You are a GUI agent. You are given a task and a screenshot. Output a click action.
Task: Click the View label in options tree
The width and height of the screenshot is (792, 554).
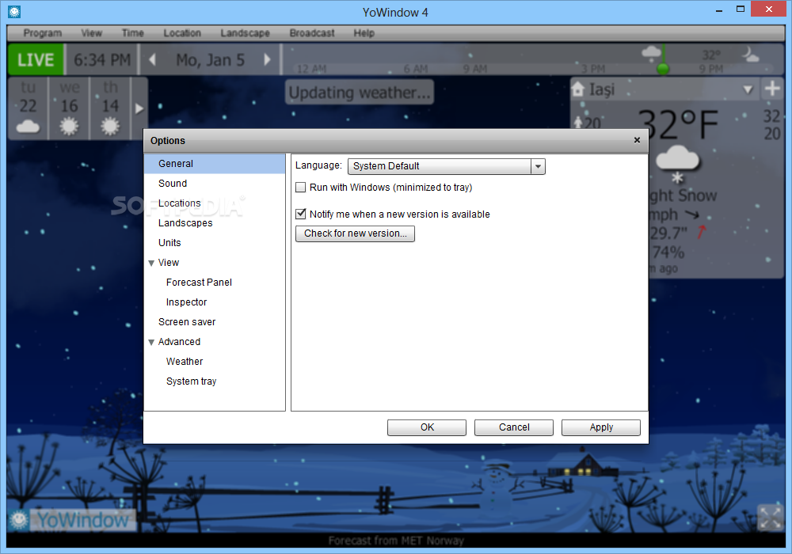tap(168, 263)
